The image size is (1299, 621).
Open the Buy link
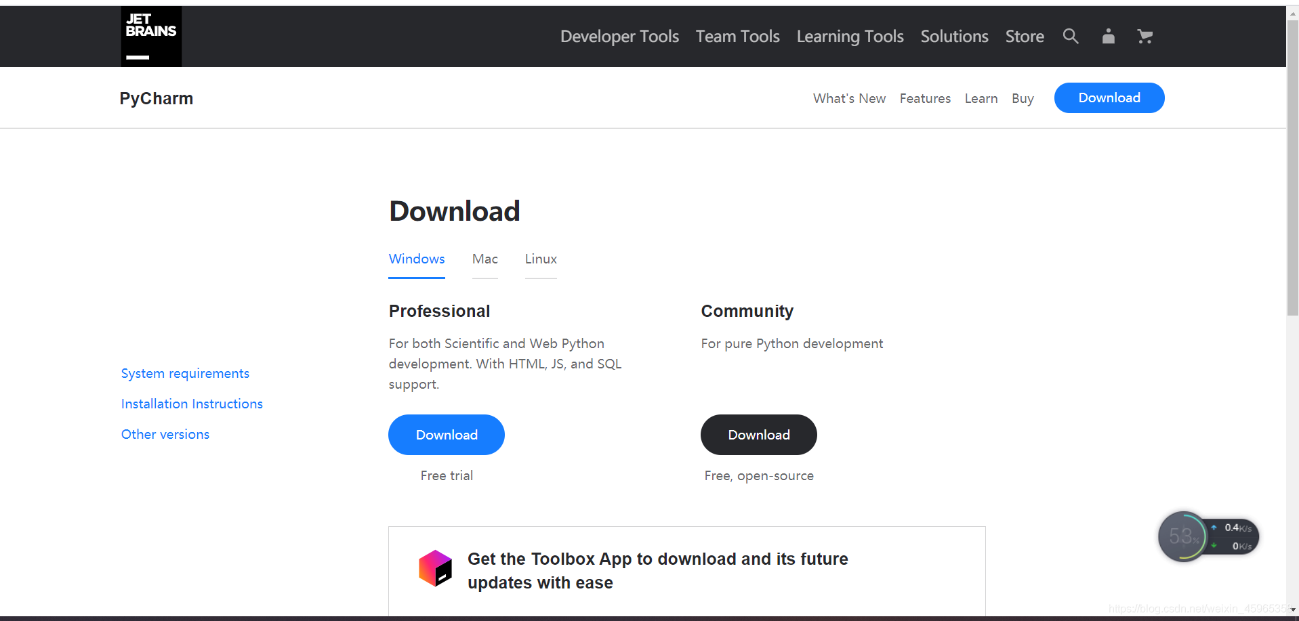tap(1023, 98)
